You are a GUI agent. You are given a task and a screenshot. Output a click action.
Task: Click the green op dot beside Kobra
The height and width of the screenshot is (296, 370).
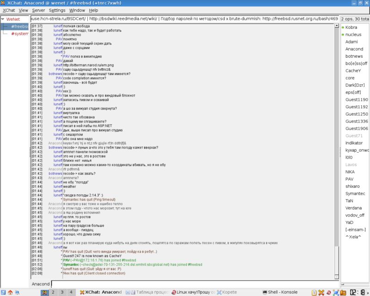(343, 28)
